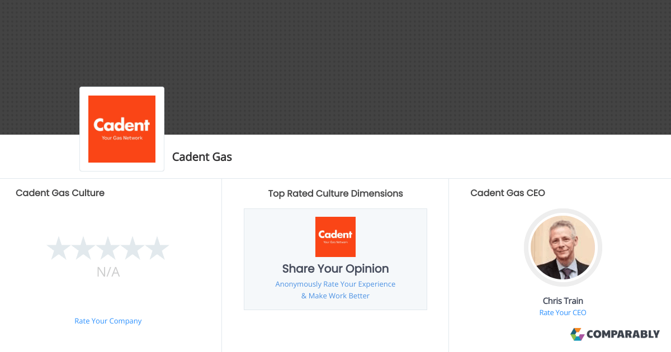This screenshot has width=671, height=352.
Task: Select the first rating star
Action: click(x=58, y=249)
